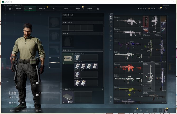Click the plus next to 165 currency
Viewport: 177px width, 114px height.
point(154,8)
